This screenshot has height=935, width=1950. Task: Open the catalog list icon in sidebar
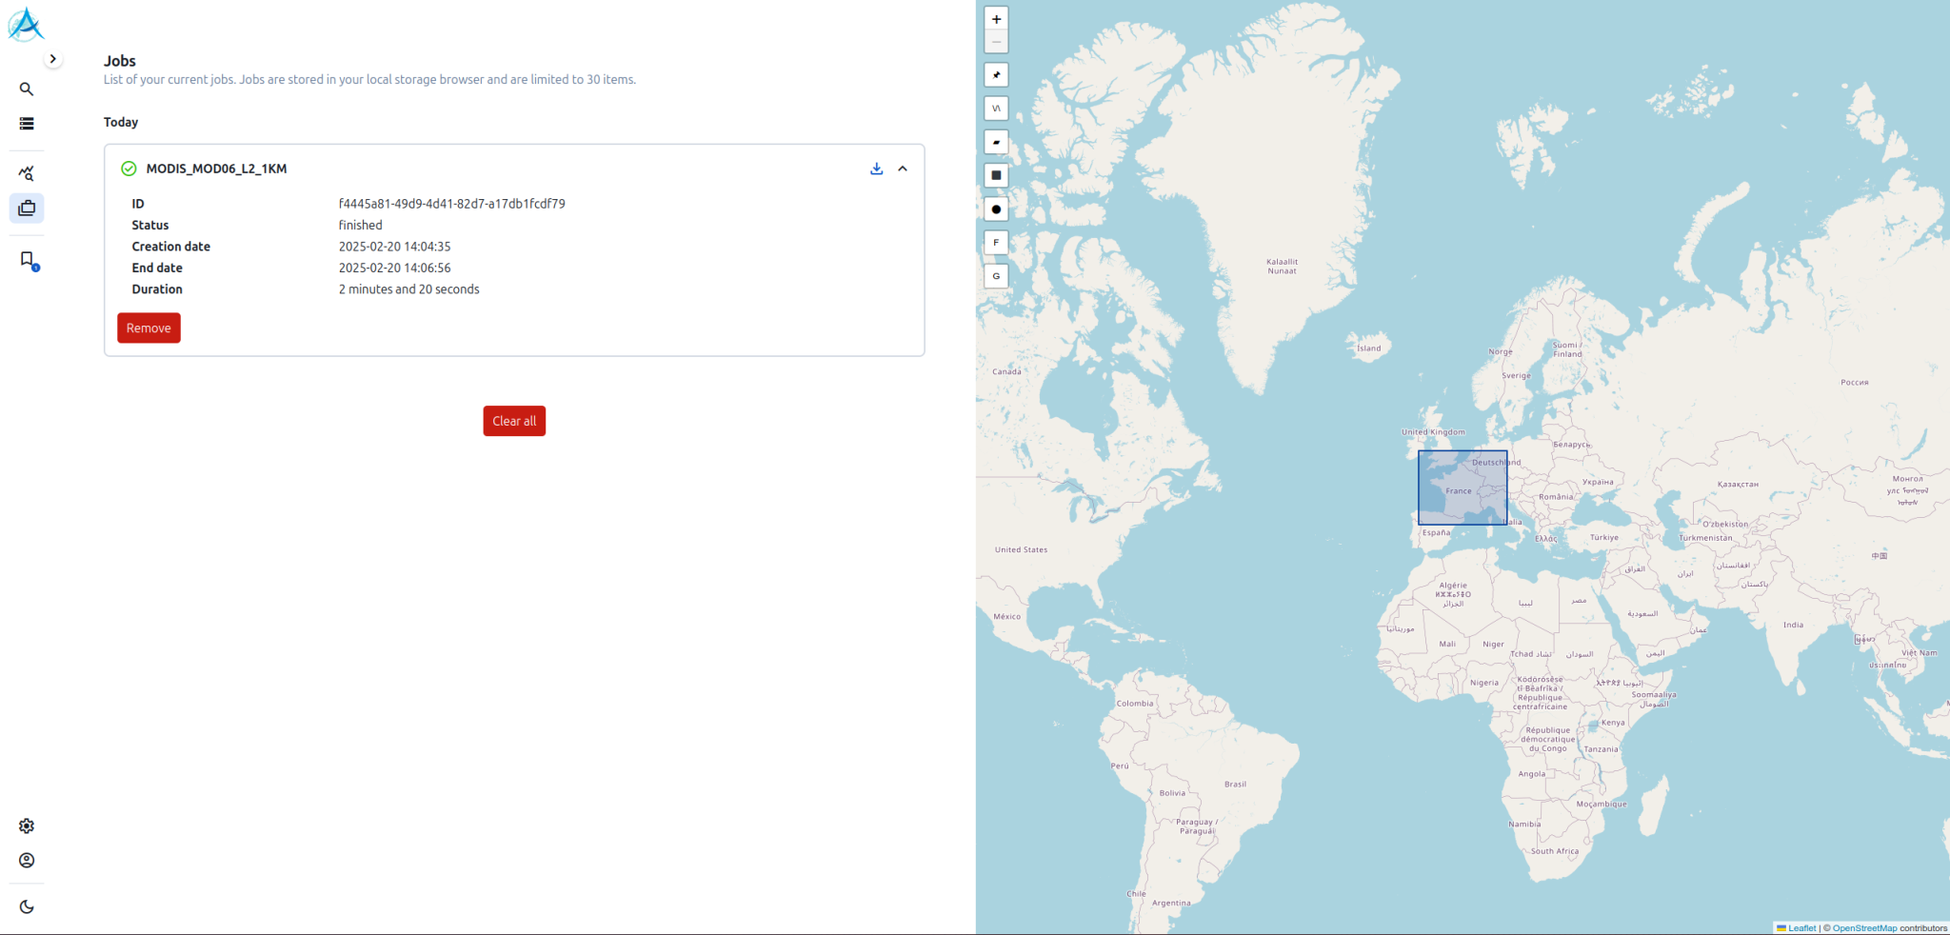pos(27,124)
